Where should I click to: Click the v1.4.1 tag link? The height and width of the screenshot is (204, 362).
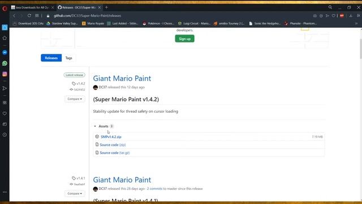point(79,178)
